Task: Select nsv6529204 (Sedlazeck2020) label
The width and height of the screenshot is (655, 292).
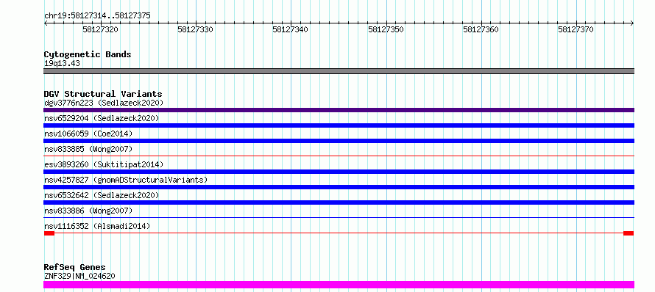Action: tap(102, 118)
